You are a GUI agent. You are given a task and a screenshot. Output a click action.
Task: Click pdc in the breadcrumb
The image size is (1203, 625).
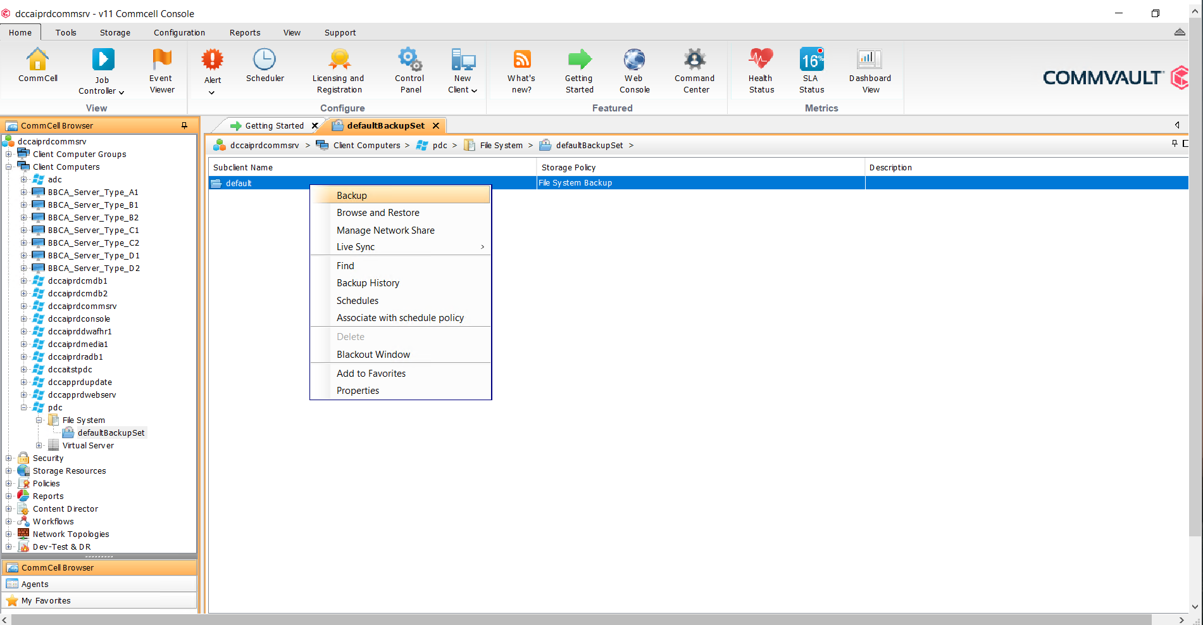440,145
